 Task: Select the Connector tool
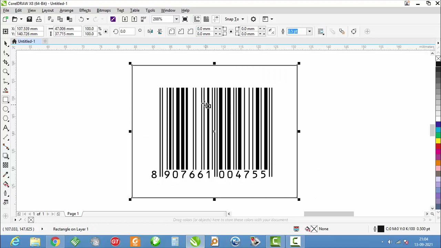[x=6, y=146]
